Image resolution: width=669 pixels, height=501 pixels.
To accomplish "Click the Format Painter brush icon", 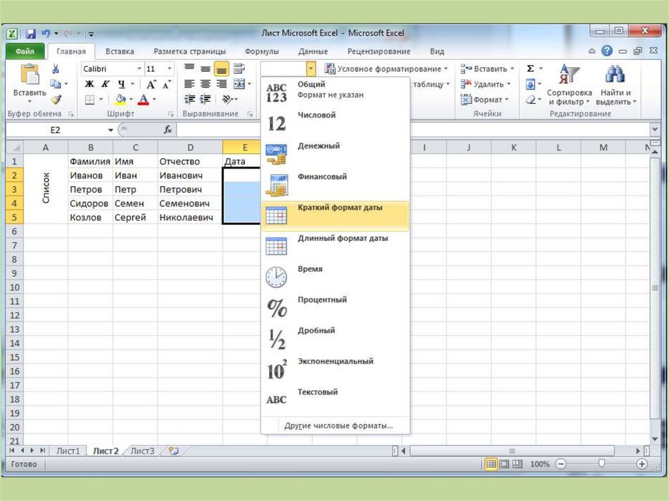I will (x=56, y=99).
